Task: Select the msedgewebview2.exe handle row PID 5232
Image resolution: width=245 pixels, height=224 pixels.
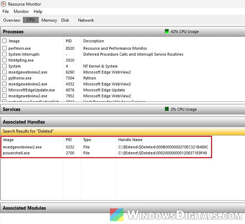Action: (106, 147)
